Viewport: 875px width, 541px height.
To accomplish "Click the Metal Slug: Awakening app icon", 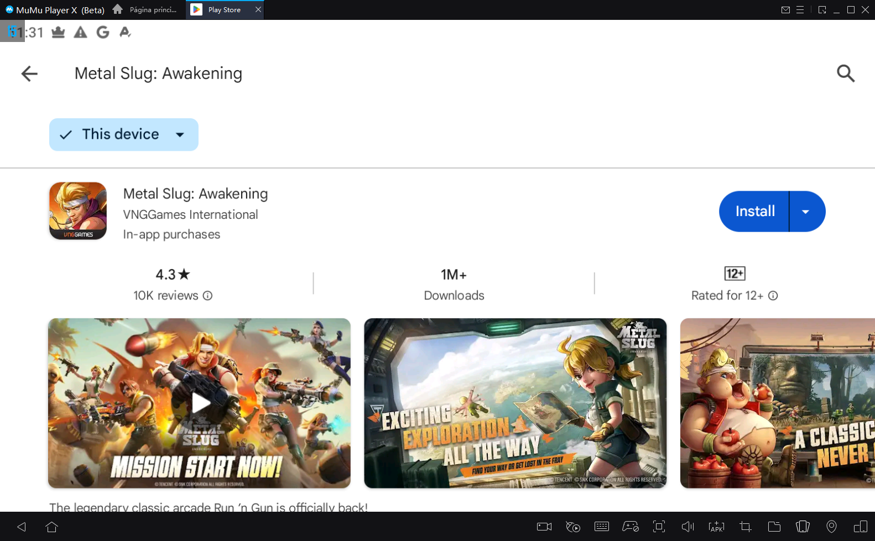I will pos(78,211).
